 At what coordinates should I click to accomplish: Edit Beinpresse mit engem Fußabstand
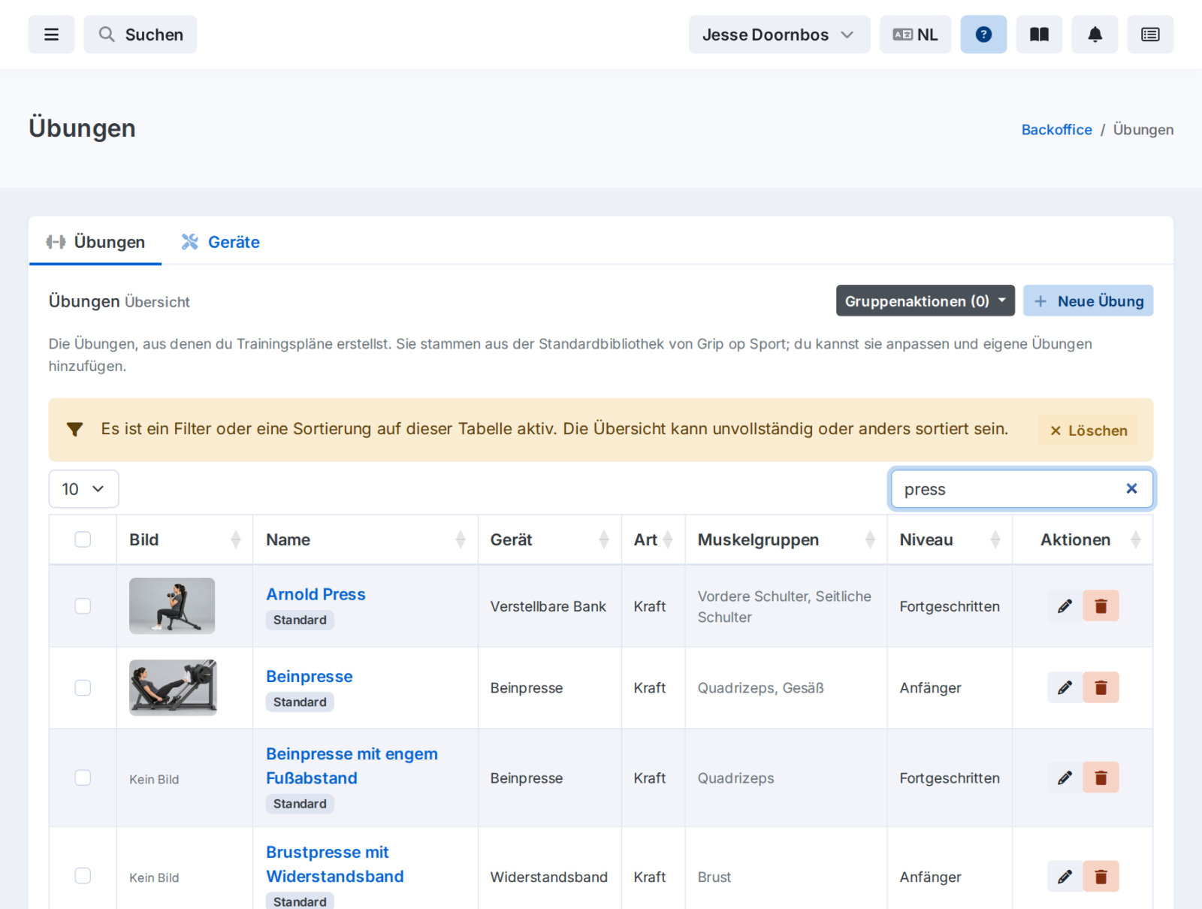1065,778
